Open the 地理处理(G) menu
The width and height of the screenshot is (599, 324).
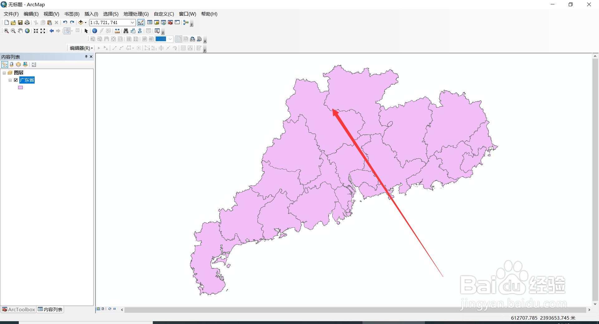coord(136,14)
